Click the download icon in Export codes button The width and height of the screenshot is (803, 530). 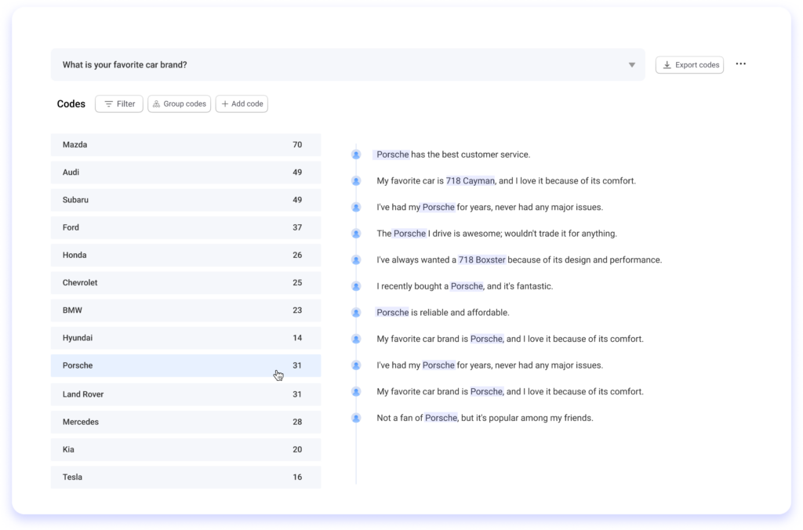[x=667, y=64]
